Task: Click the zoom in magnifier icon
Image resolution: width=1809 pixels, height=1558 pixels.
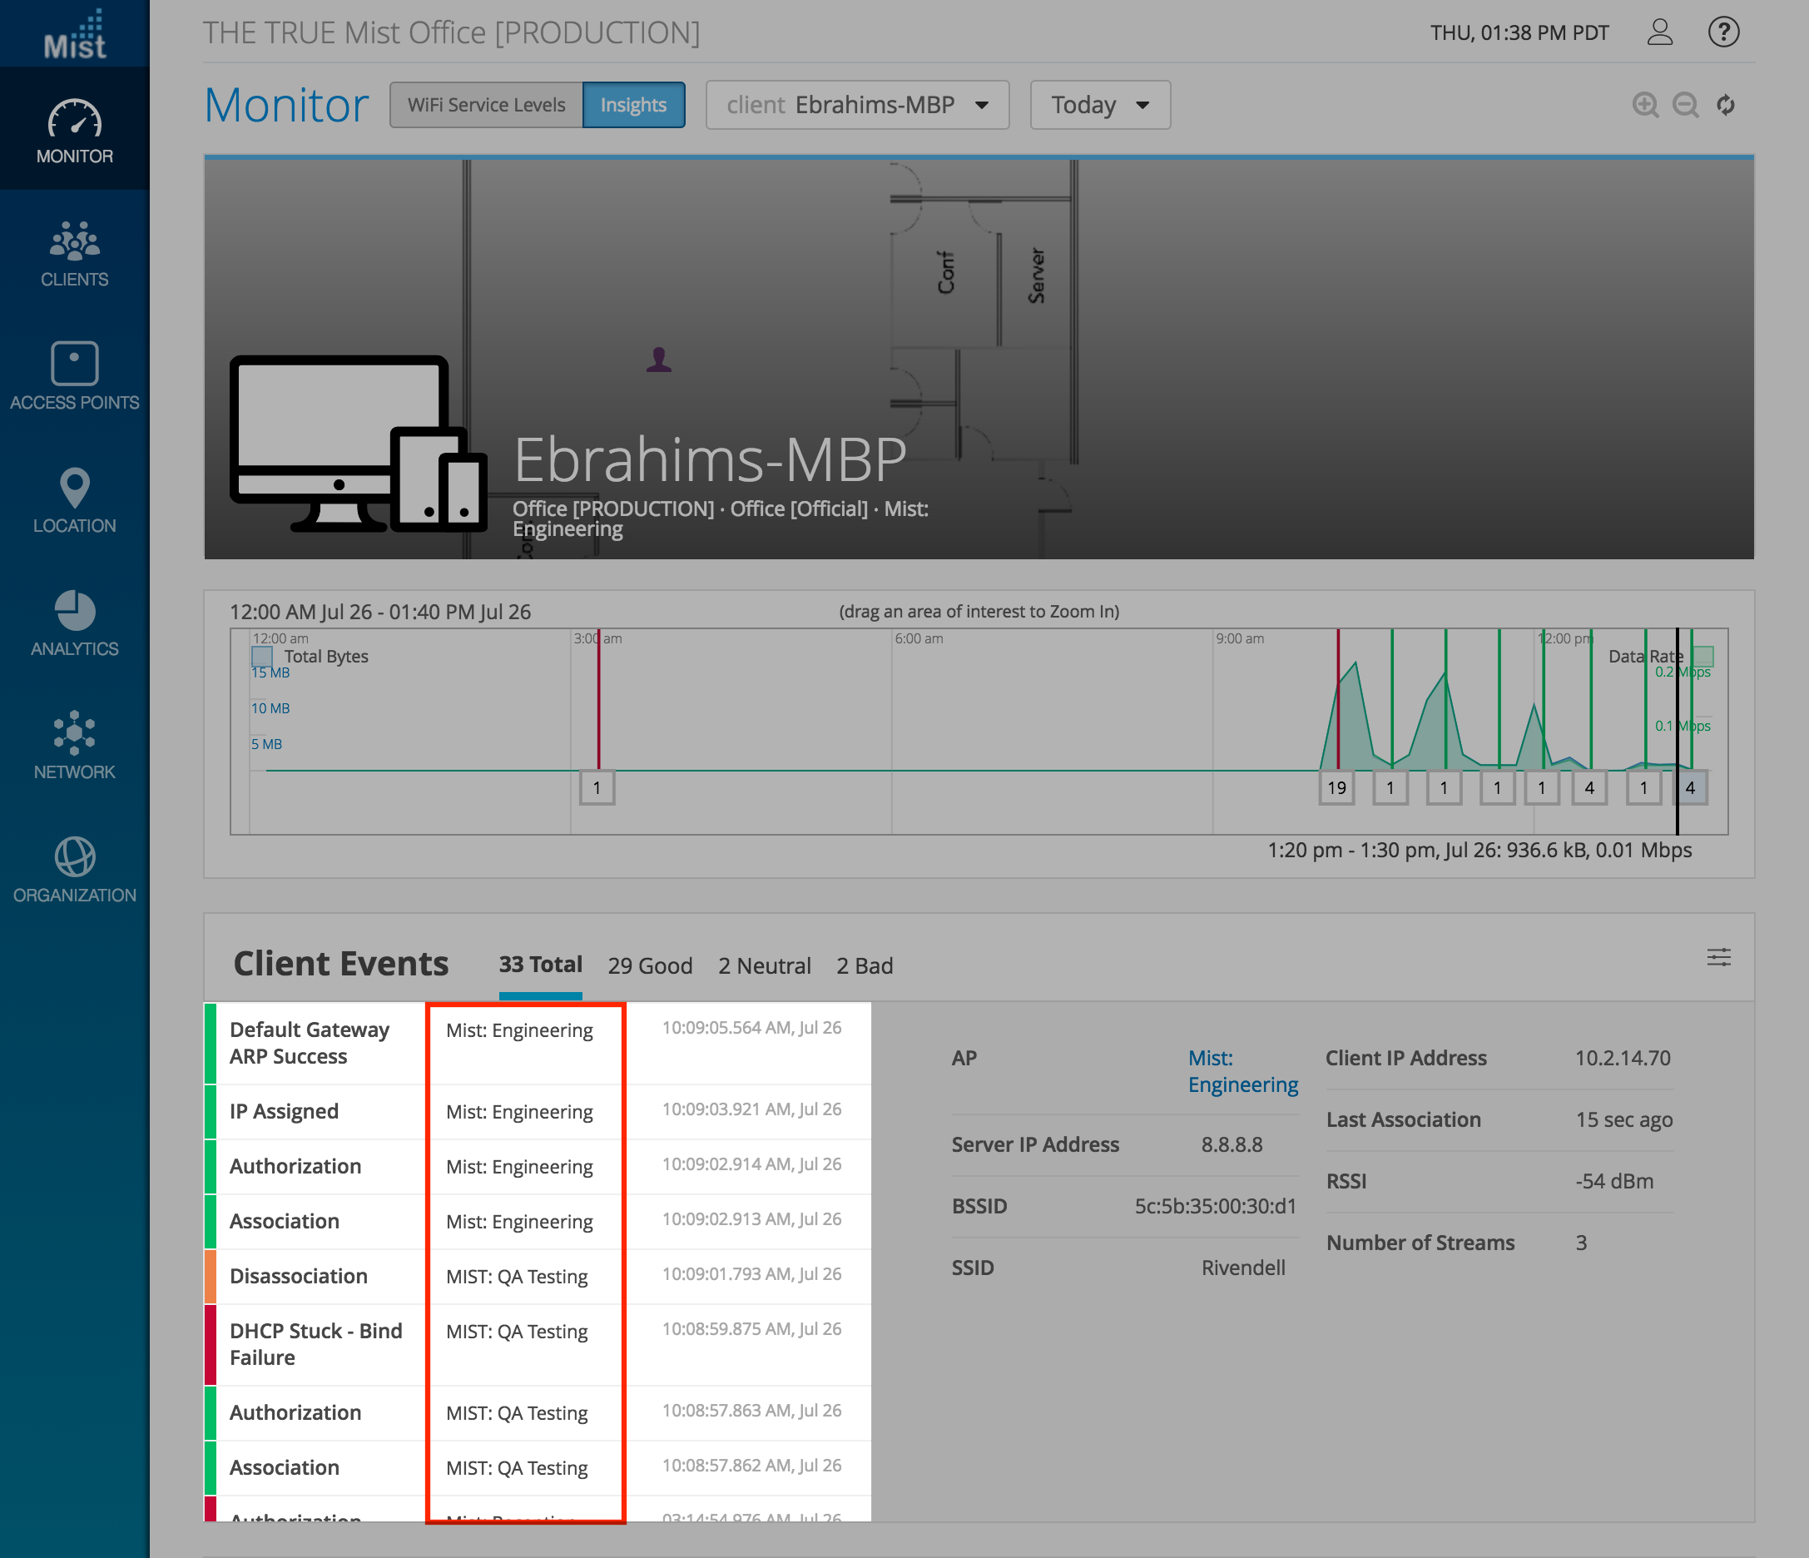Action: [1645, 105]
